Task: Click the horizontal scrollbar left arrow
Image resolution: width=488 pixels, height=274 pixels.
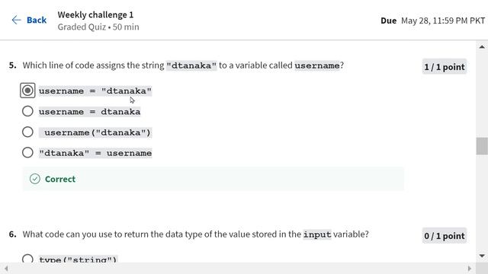Action: [x=6, y=269]
